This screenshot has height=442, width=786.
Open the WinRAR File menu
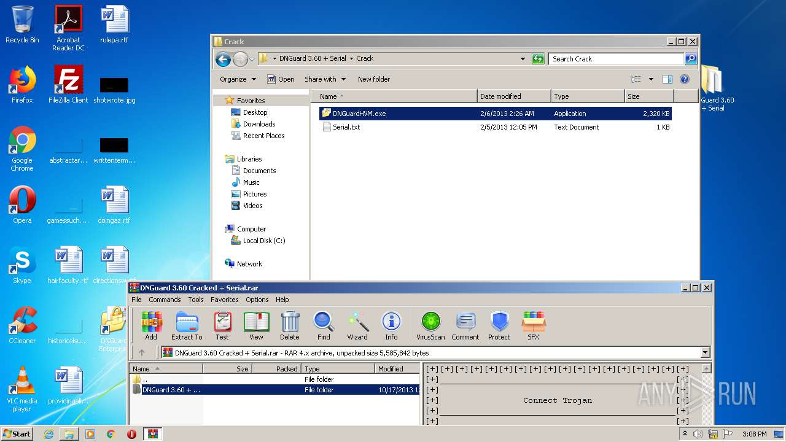[x=136, y=300]
